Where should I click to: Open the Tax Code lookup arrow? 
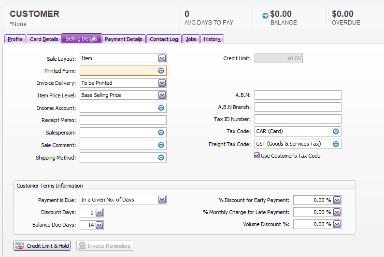[x=336, y=131]
